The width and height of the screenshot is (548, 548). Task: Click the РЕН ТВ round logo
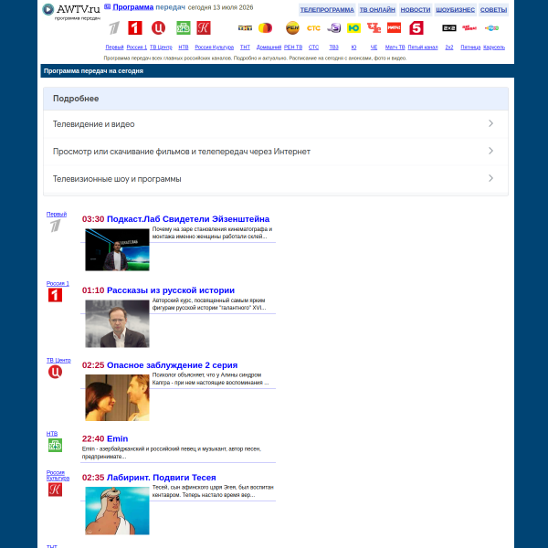292,28
